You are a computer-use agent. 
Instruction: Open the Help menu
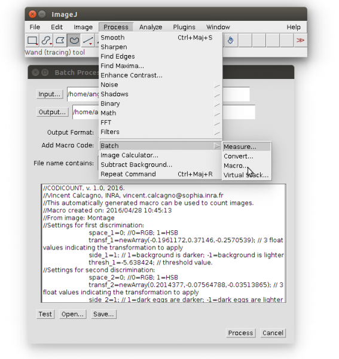pyautogui.click(x=294, y=27)
